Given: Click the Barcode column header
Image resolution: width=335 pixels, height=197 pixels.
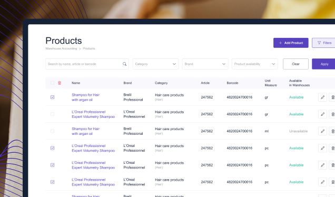Looking at the screenshot, I should point(232,83).
